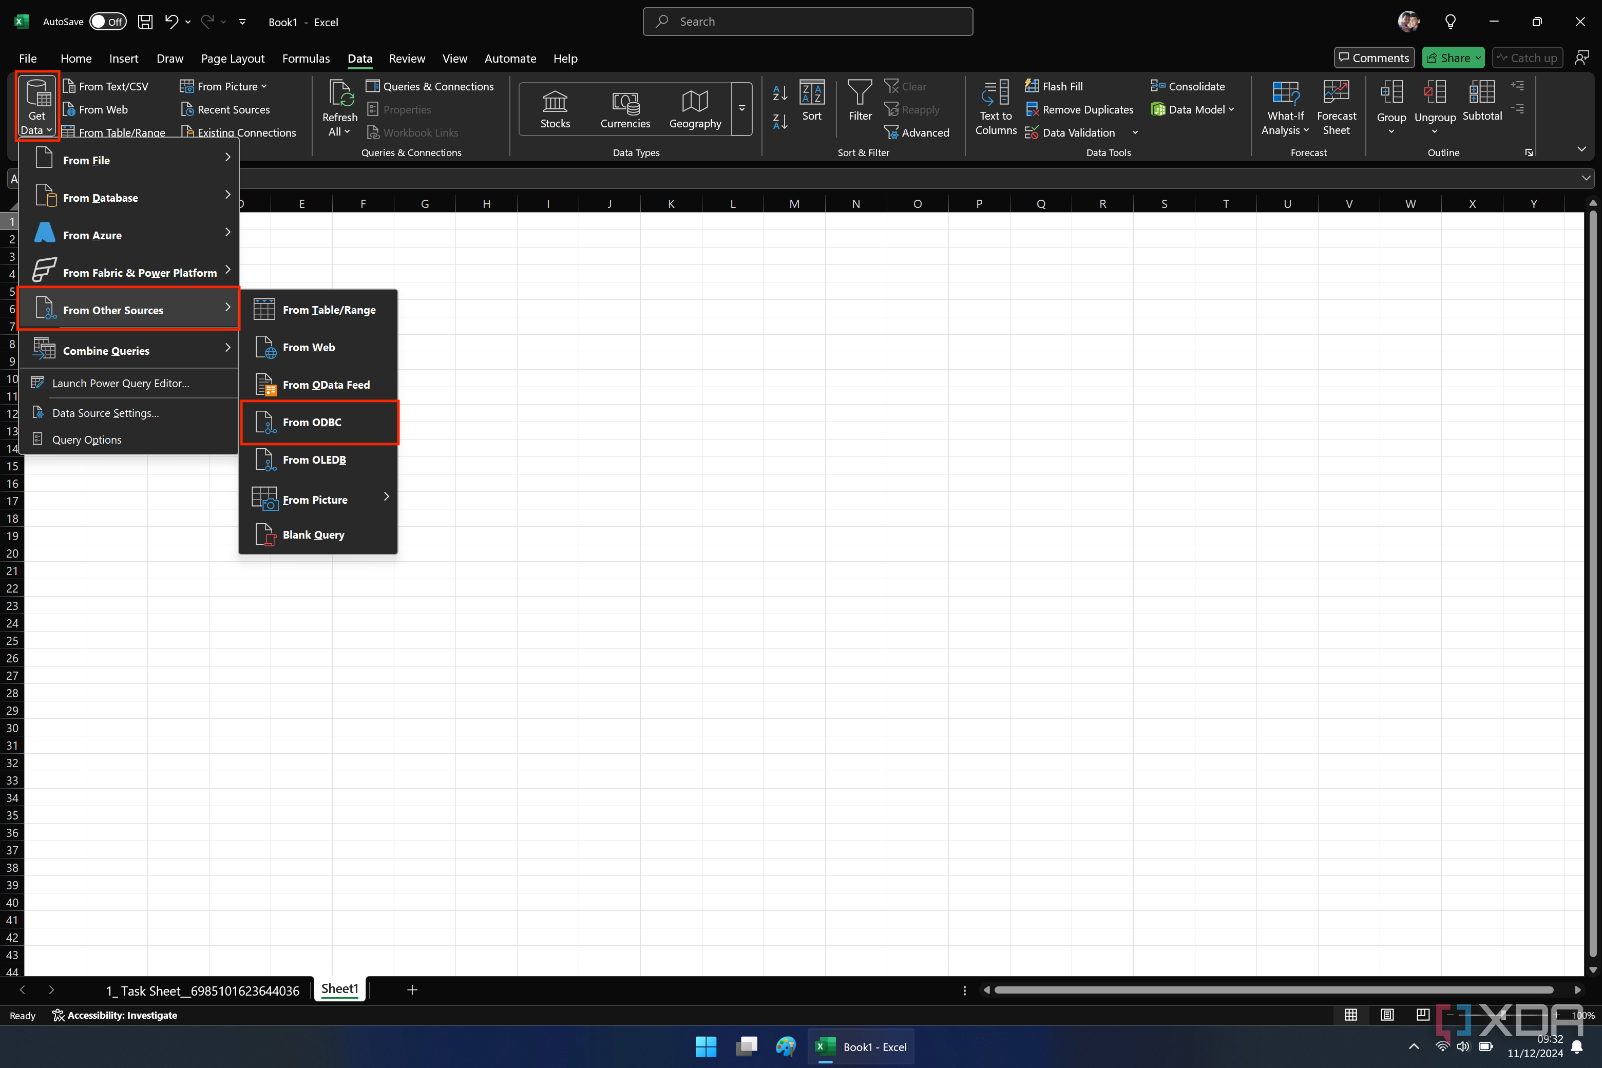This screenshot has height=1068, width=1602.
Task: Open the Comments pane
Action: [x=1373, y=58]
